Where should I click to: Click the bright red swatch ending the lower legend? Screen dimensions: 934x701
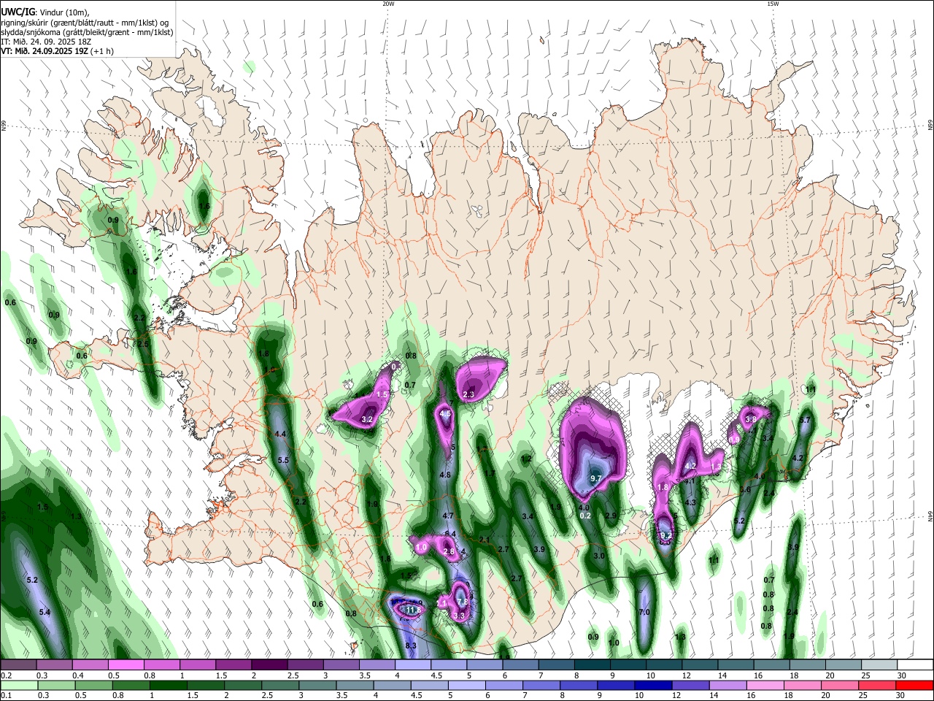pyautogui.click(x=914, y=685)
